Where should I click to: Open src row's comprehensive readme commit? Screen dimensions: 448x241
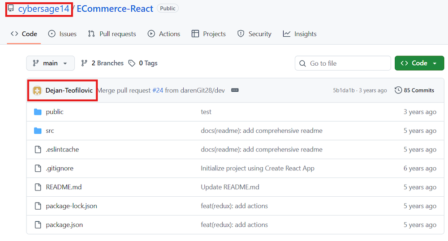click(262, 131)
